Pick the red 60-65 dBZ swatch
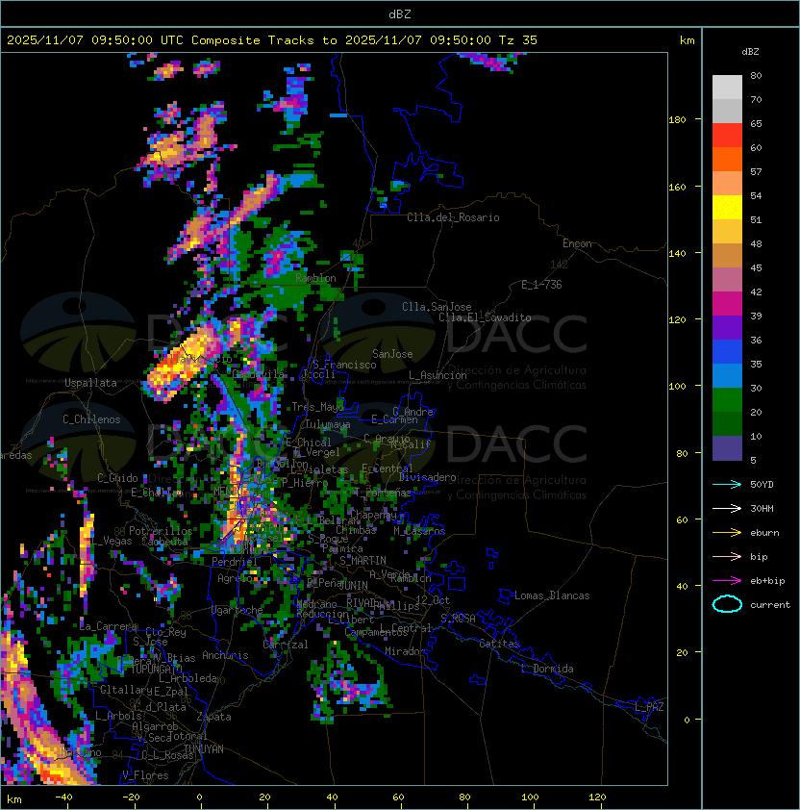This screenshot has height=810, width=800. (727, 136)
